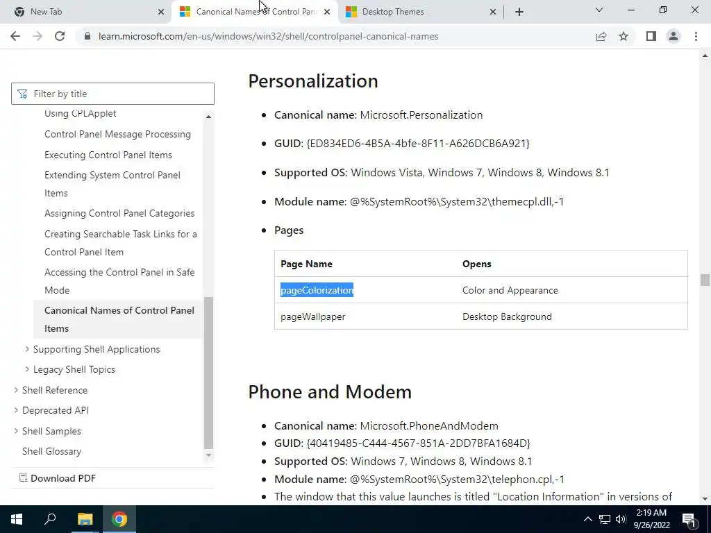Click the site lock icon in address bar
This screenshot has width=711, height=533.
pyautogui.click(x=87, y=36)
